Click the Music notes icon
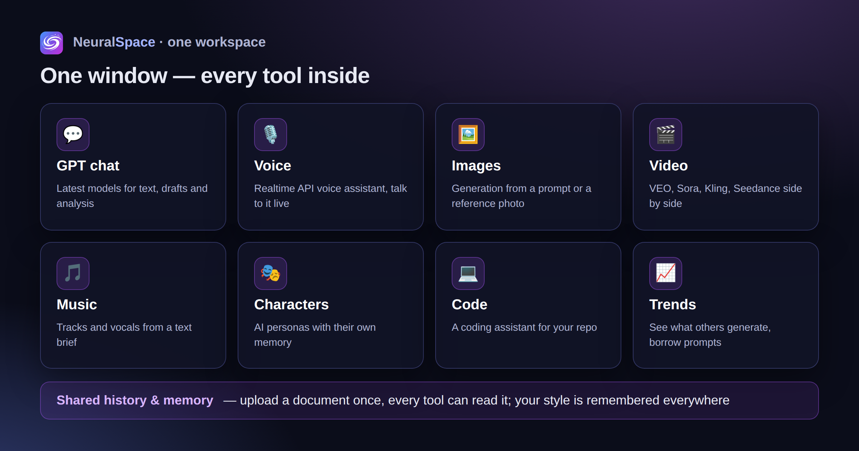Image resolution: width=859 pixels, height=451 pixels. click(x=73, y=273)
